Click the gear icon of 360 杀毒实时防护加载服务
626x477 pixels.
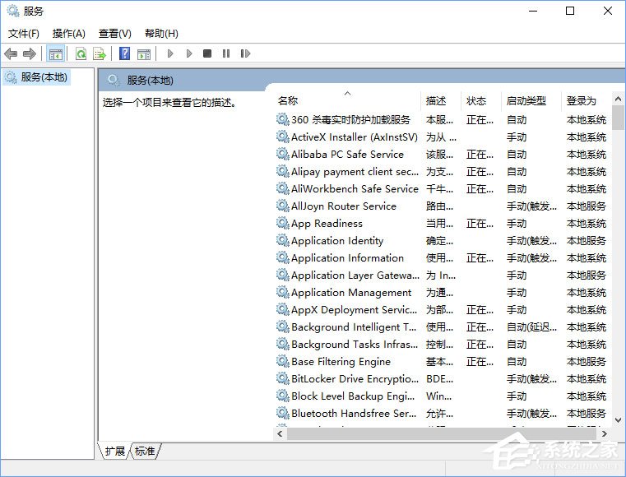tap(283, 119)
